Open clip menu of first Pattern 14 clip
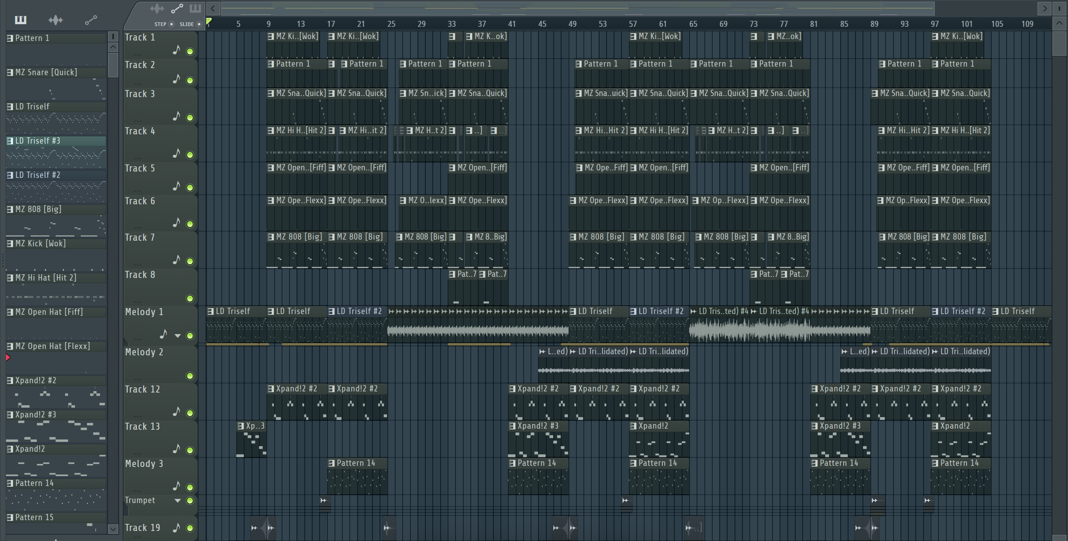1068x541 pixels. (331, 463)
